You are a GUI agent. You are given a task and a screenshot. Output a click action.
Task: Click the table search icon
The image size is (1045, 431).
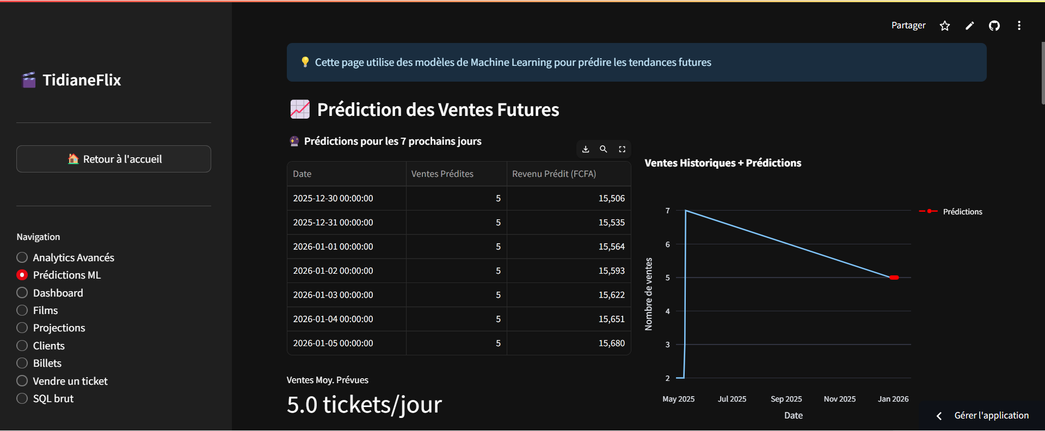click(604, 149)
